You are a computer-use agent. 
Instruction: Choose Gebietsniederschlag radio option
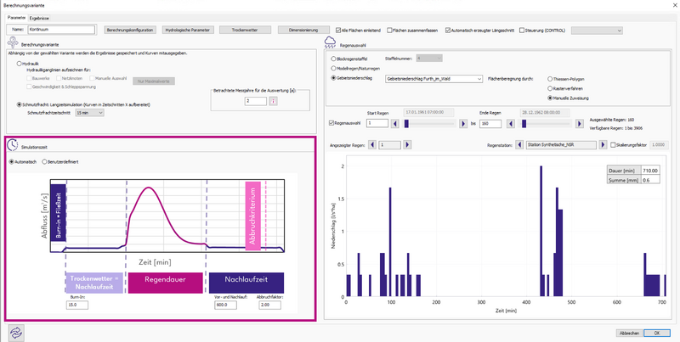[333, 78]
